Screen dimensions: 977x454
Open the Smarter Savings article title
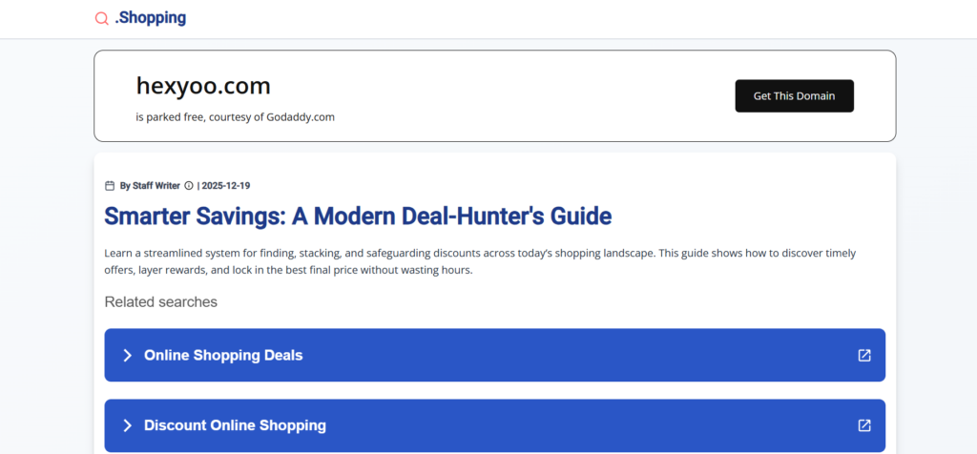click(x=358, y=217)
